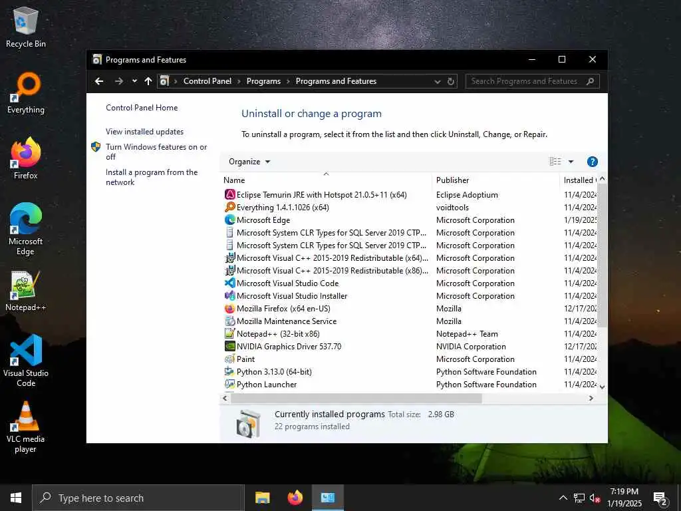This screenshot has width=681, height=511.
Task: Click the Programs breadcrumb
Action: coord(263,81)
